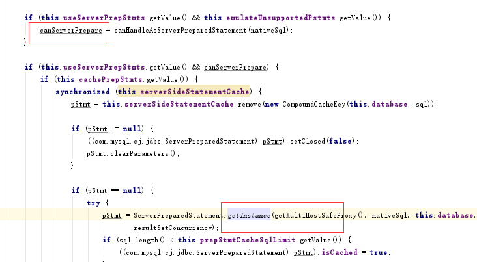
Task: Click the CompoundCacheKey class name
Action: tap(314, 104)
